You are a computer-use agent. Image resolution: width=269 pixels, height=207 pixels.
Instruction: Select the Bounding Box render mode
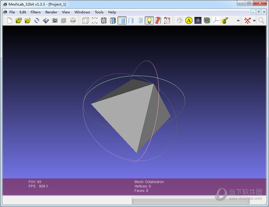click(86, 21)
